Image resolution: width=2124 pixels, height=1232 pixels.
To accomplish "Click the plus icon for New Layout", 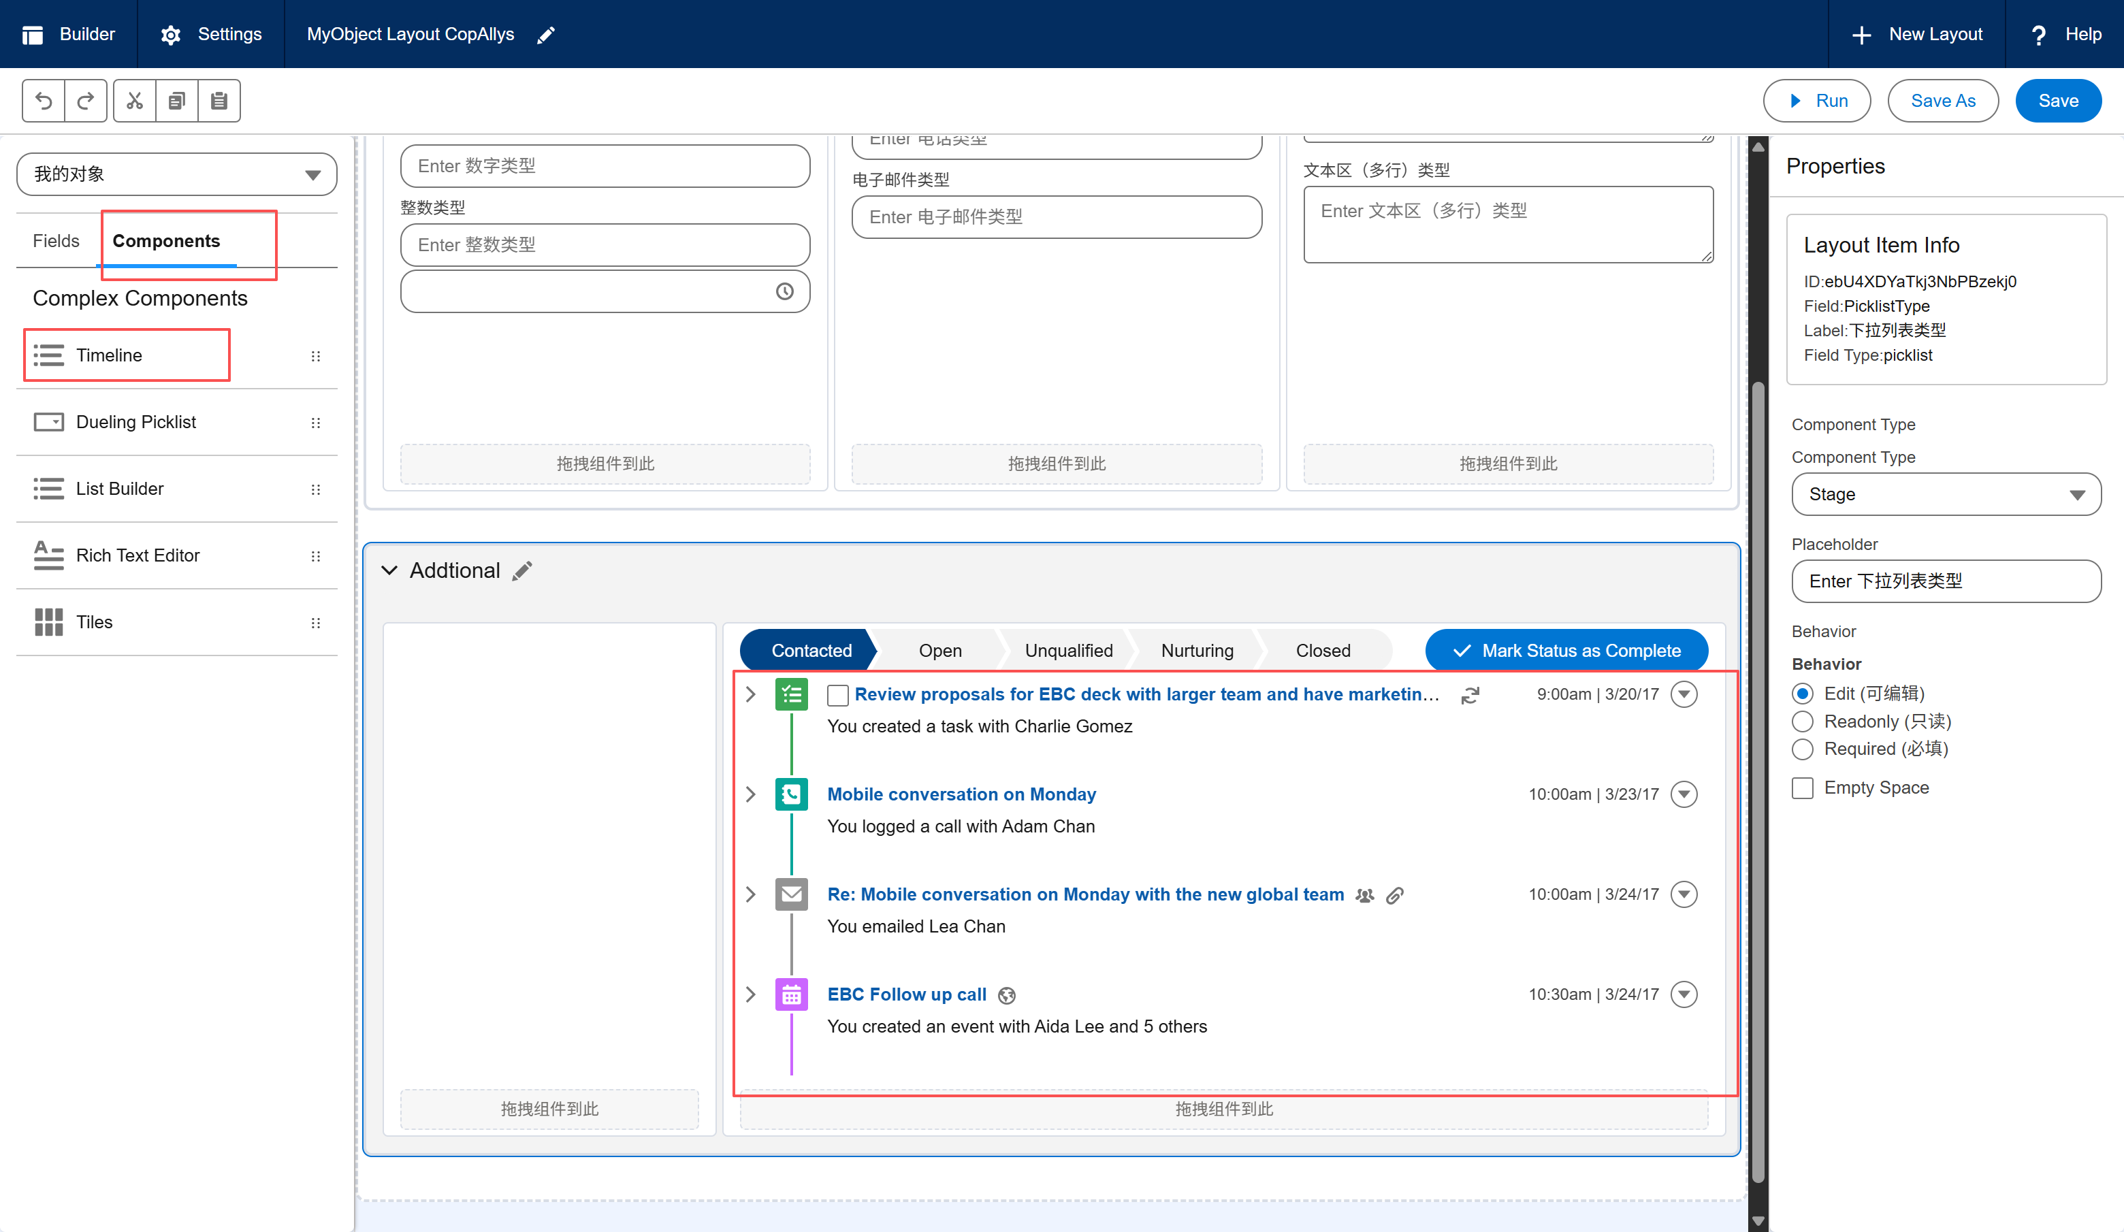I will pyautogui.click(x=1861, y=35).
